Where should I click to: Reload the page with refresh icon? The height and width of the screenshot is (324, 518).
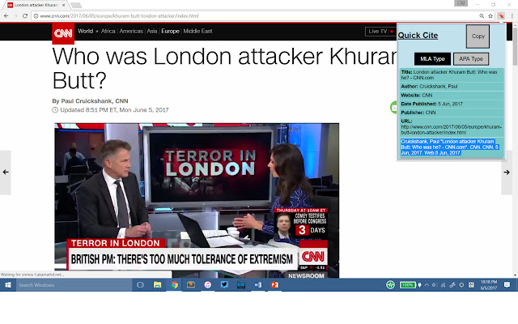(x=25, y=16)
